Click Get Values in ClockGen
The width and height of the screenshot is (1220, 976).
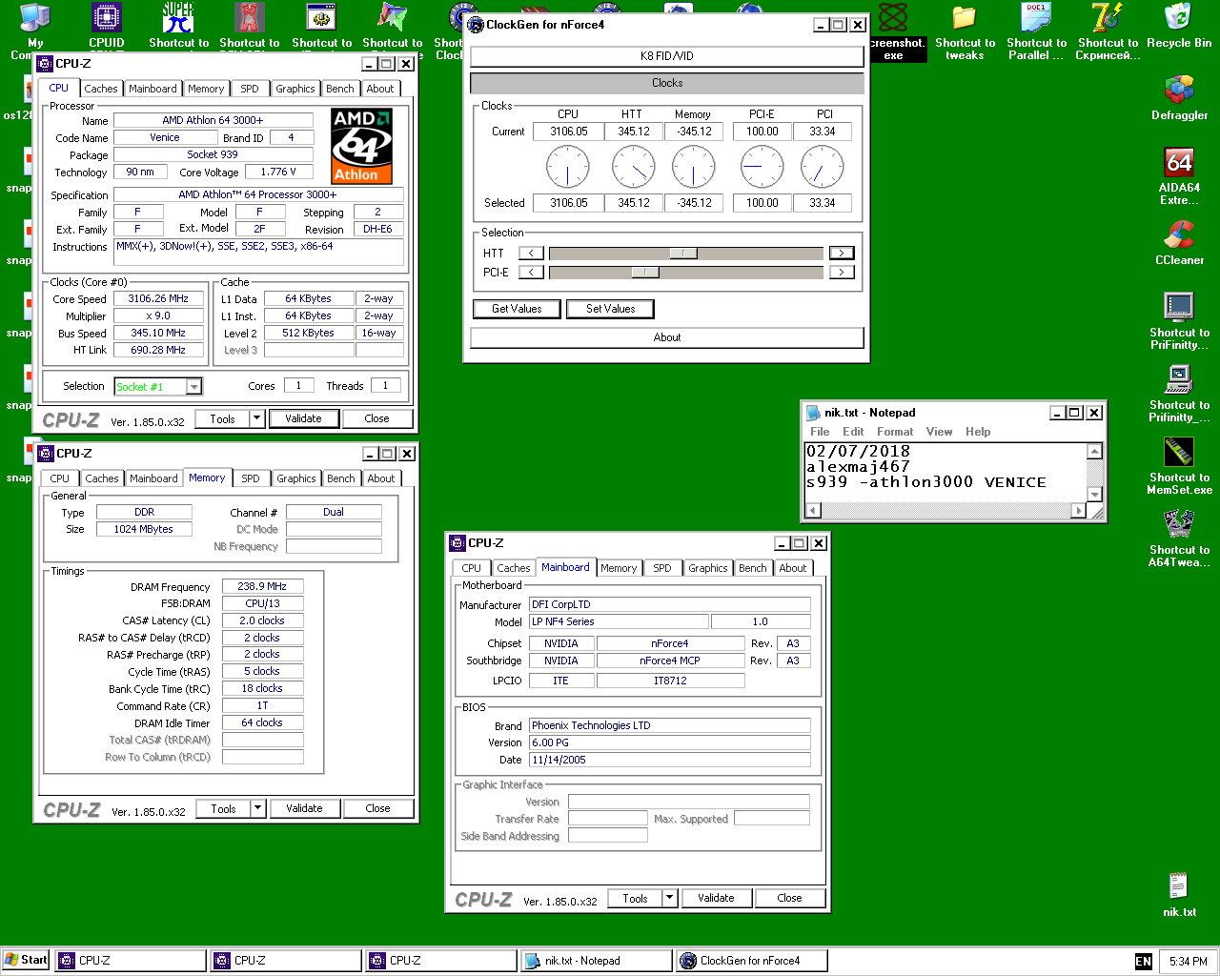point(517,309)
